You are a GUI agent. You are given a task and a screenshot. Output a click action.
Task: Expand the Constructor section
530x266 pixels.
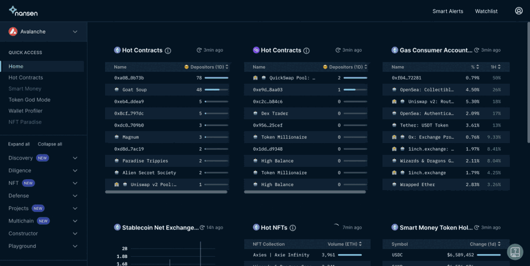(x=75, y=233)
